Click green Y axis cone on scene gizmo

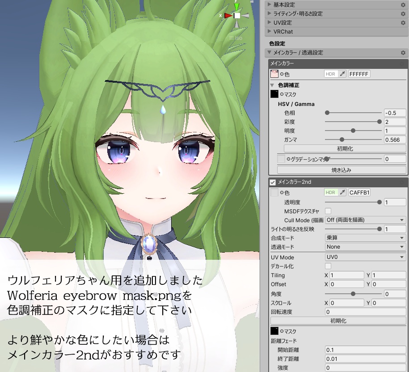point(236,7)
